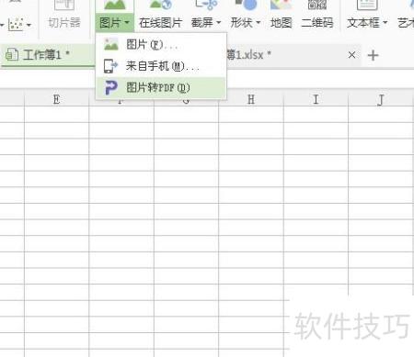The height and width of the screenshot is (357, 414).
Task: Insert an online picture via 在线图片
Action: click(160, 23)
